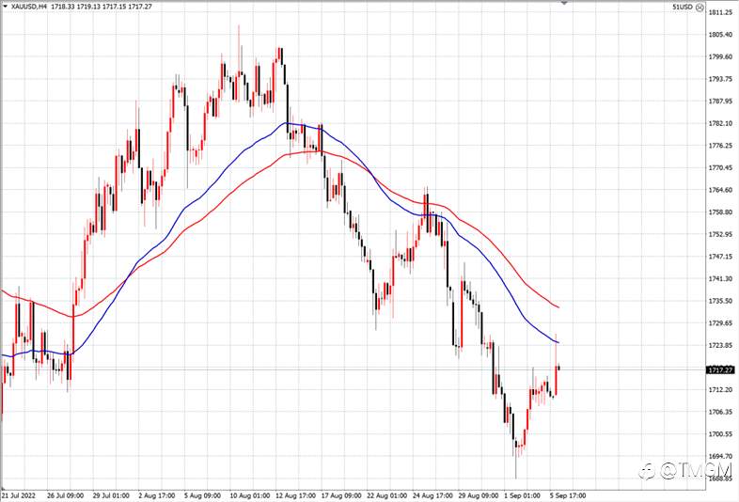Click the 1793.75 price scale label
The height and width of the screenshot is (502, 739).
point(720,79)
